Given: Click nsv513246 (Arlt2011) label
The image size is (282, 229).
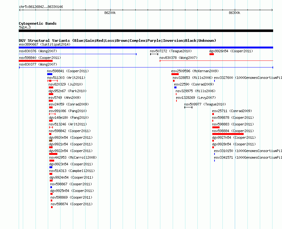Looking at the screenshot, I should point(68,124).
